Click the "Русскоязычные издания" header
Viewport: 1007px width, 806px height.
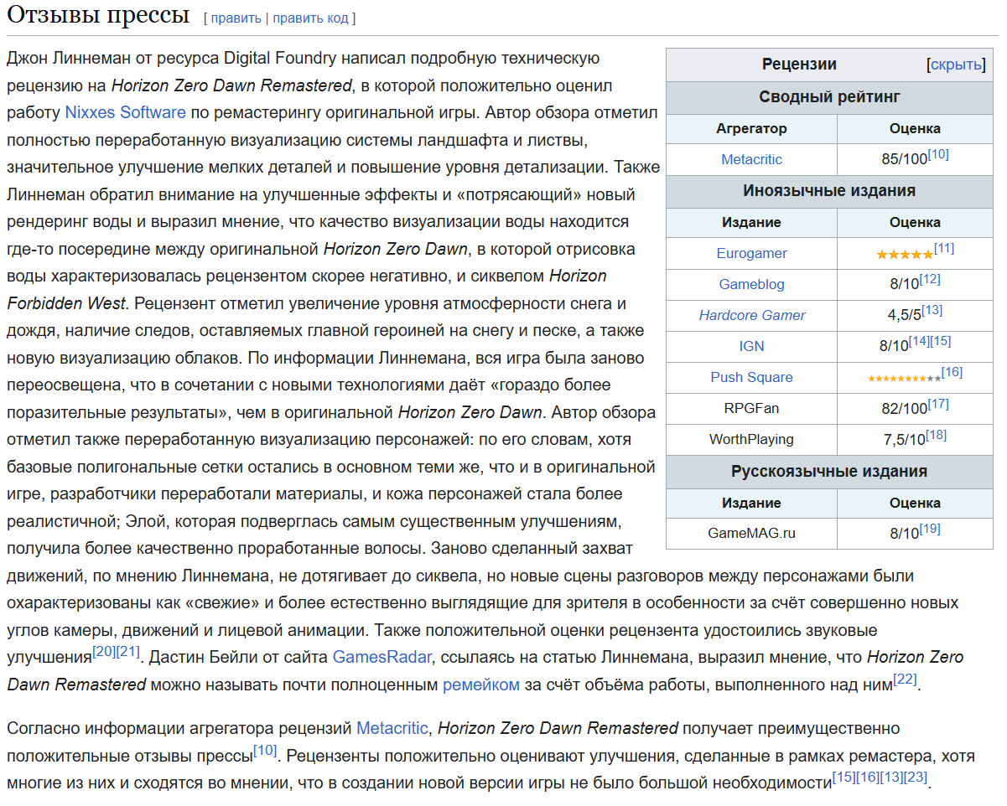829,472
